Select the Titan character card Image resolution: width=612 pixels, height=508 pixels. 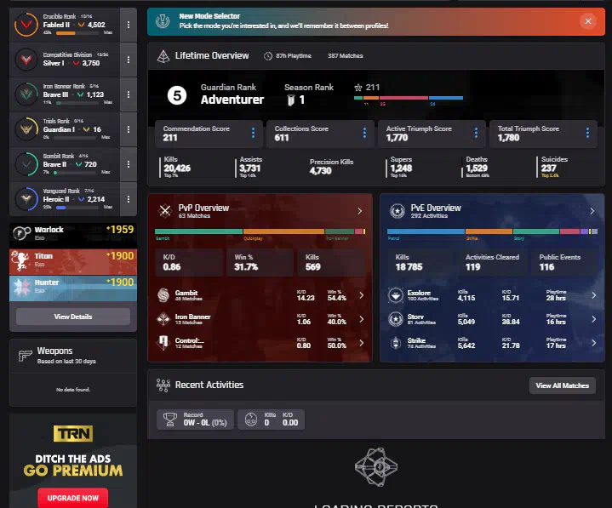[x=73, y=261]
